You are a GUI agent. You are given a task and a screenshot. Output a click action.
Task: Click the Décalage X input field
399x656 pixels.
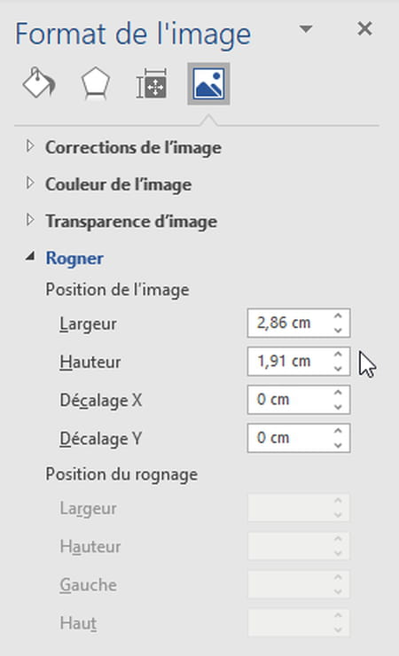coord(298,400)
